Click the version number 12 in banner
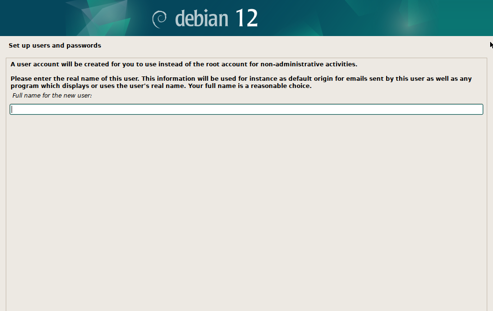 tap(246, 18)
